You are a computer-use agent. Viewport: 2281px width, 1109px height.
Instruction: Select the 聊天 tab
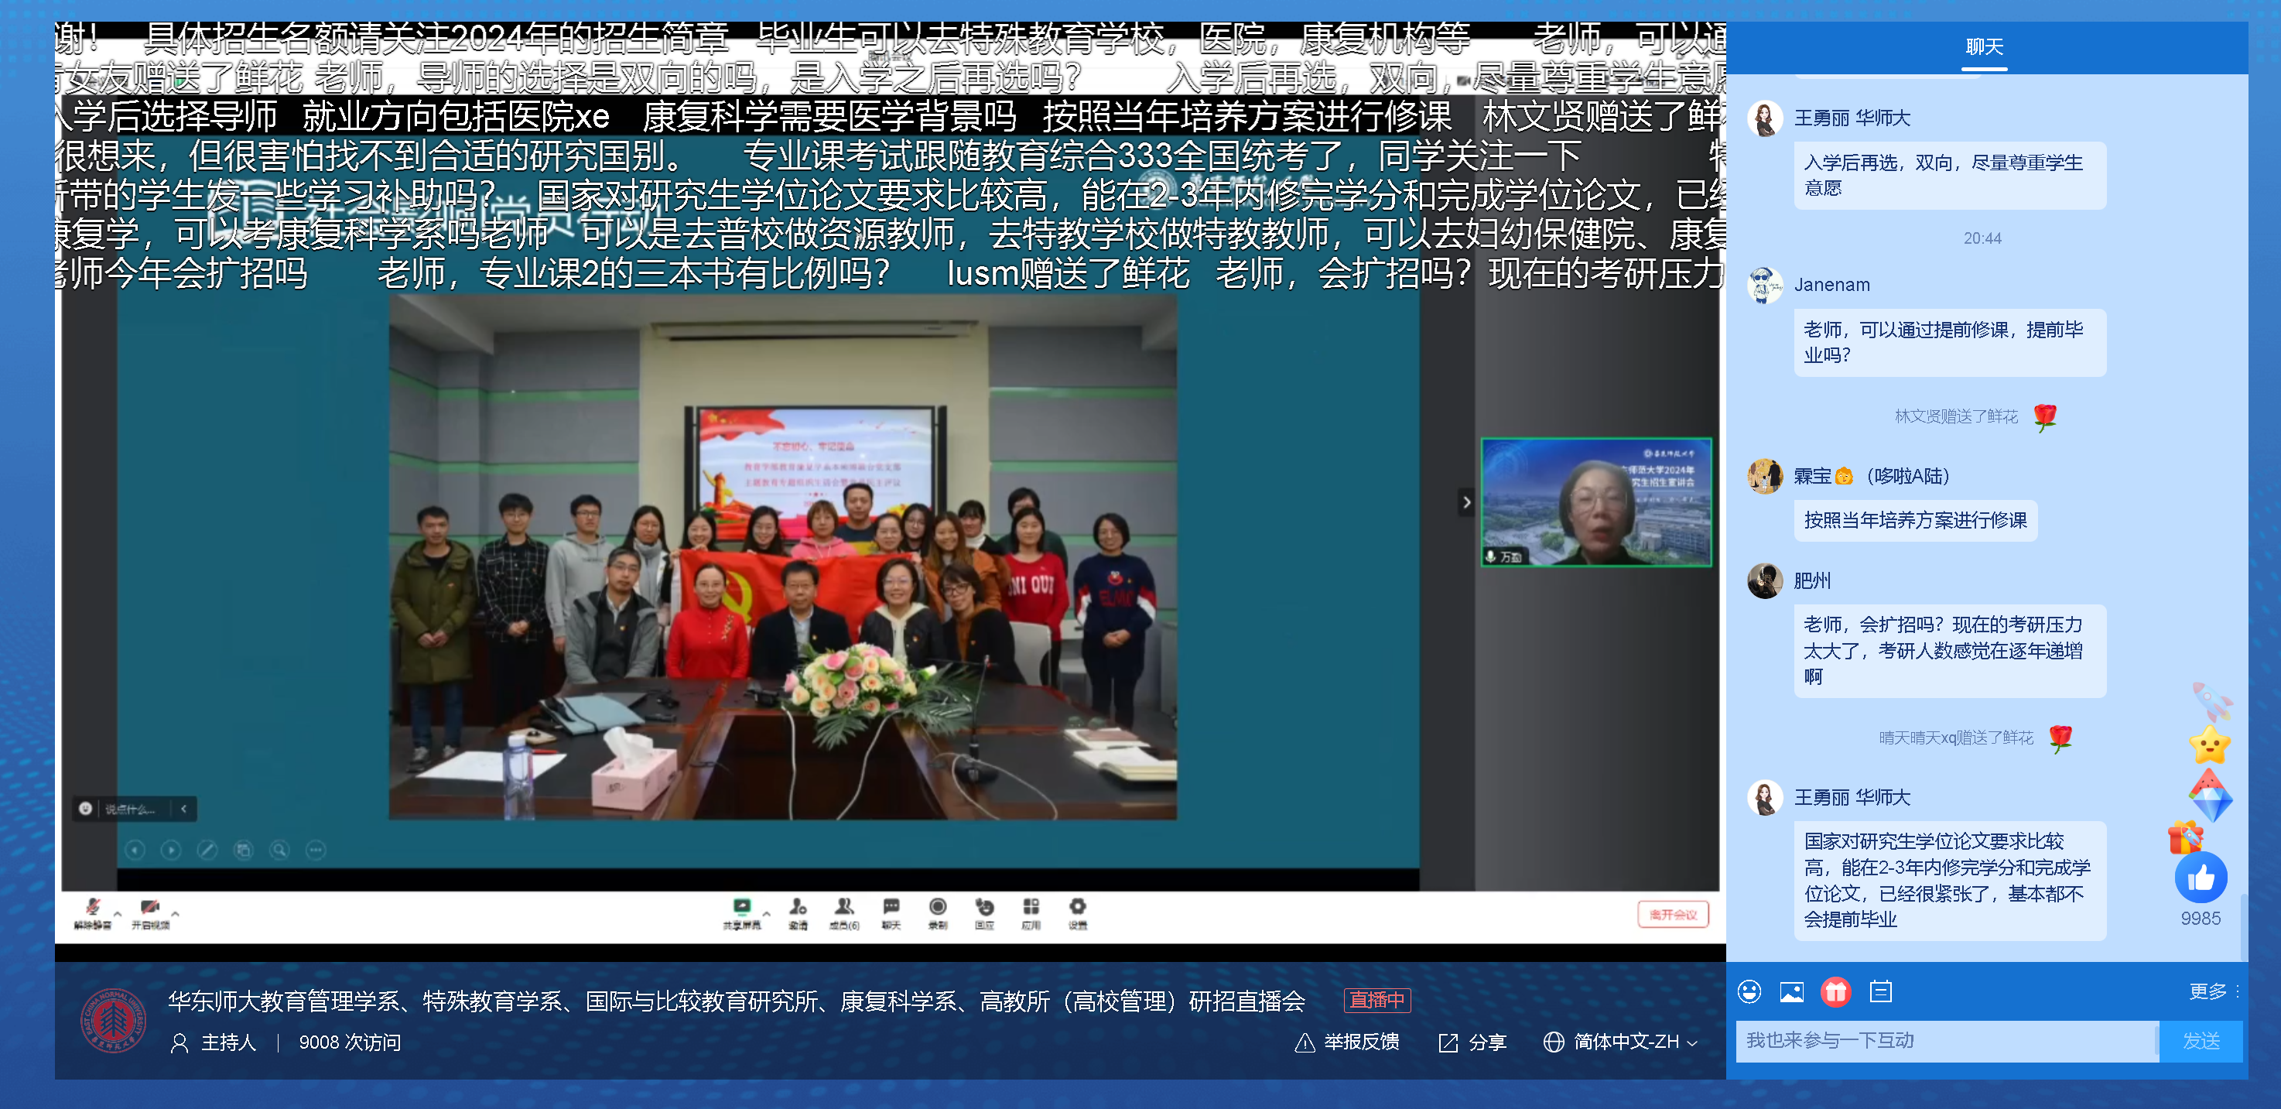1983,47
